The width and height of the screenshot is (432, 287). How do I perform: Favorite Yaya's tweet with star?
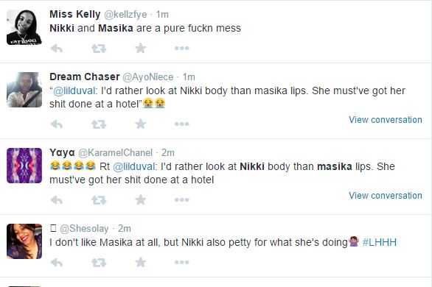(x=141, y=199)
